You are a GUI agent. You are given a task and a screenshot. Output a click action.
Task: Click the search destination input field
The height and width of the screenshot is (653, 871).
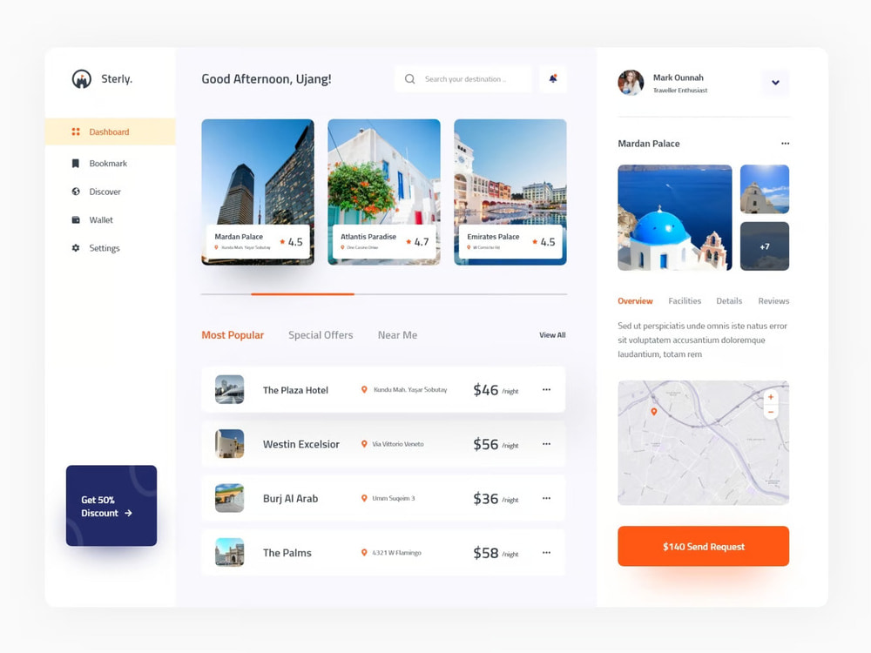pyautogui.click(x=463, y=79)
